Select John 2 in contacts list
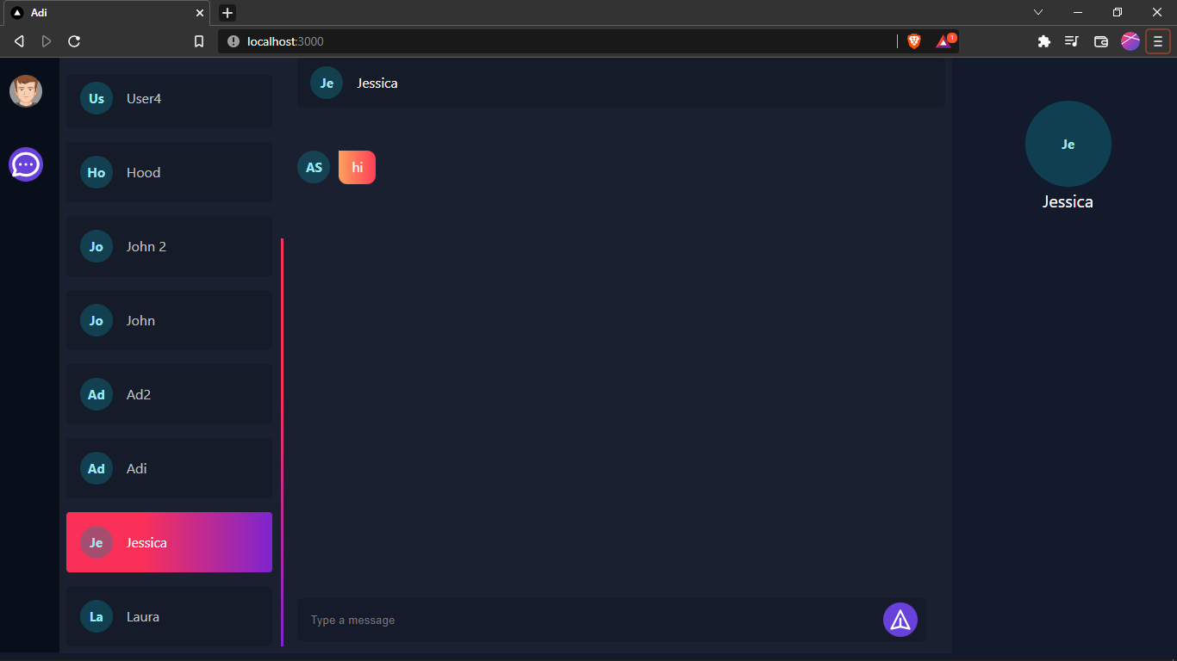1177x661 pixels. point(169,246)
